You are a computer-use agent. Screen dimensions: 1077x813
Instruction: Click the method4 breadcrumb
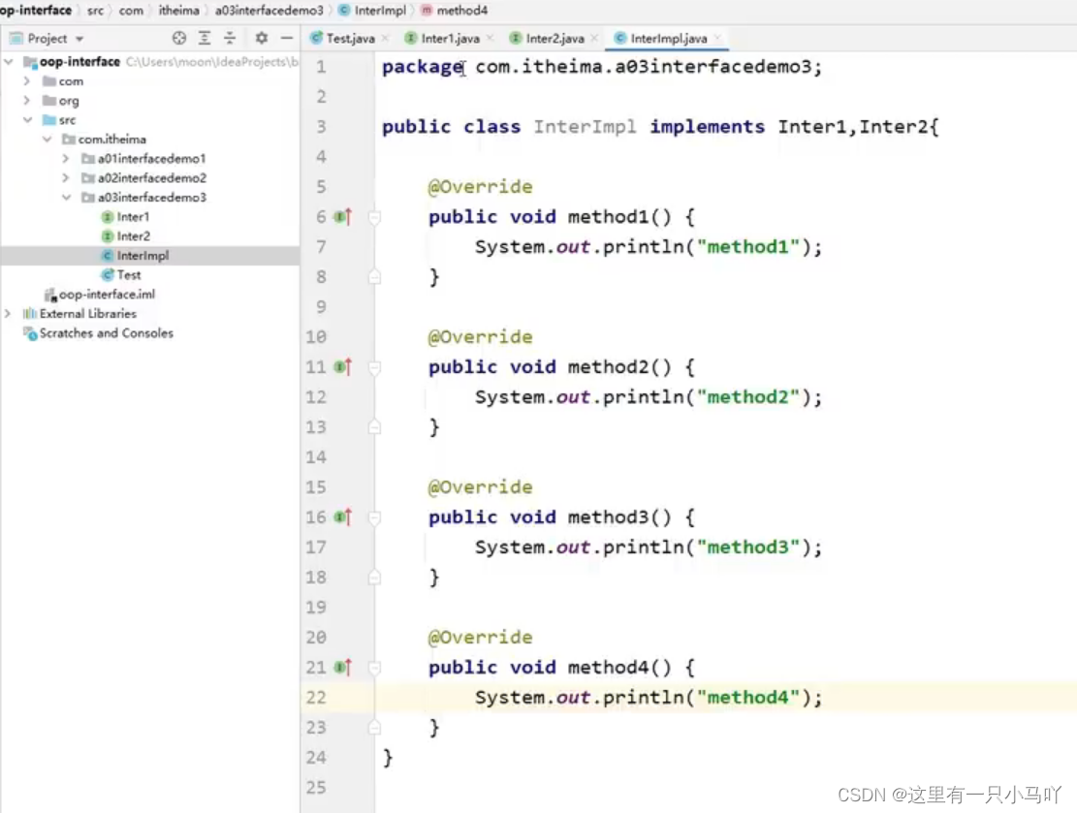(x=455, y=11)
